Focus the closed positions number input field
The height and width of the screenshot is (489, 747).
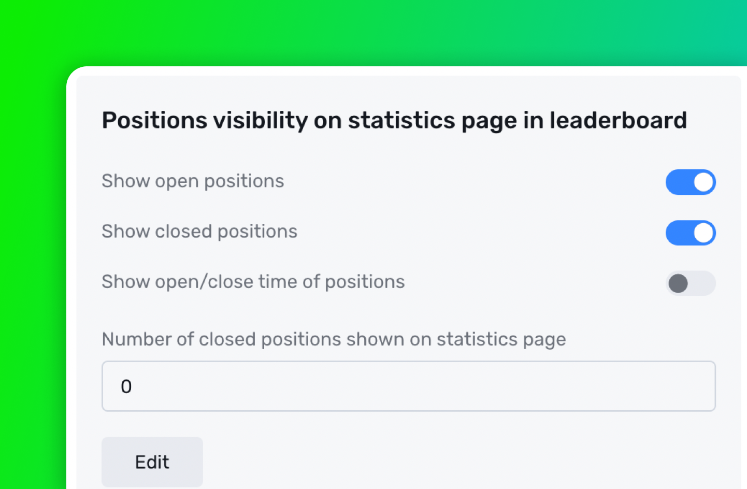click(x=408, y=386)
